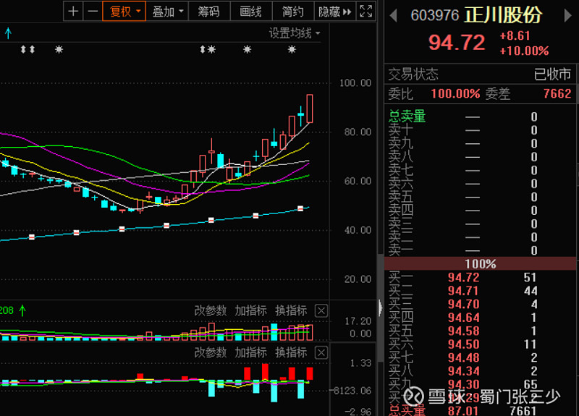The height and width of the screenshot is (416, 579).
Task: Click the 买五 price 94.58
Action: coord(463,331)
